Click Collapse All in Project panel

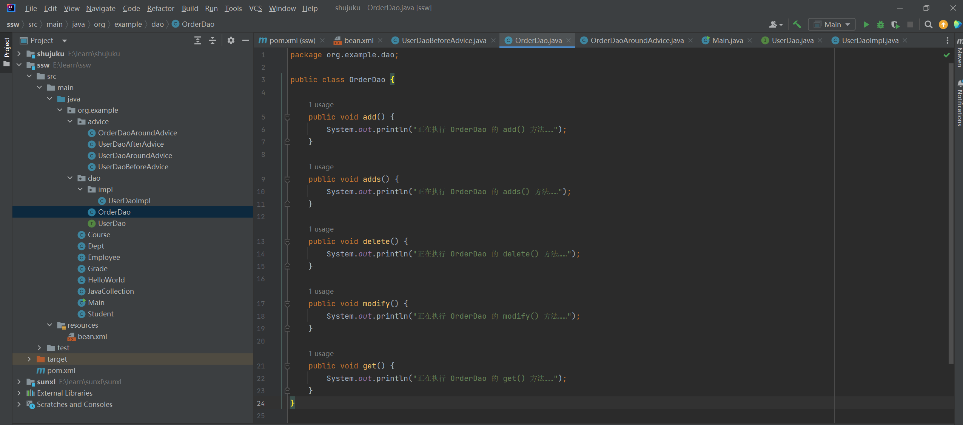[x=213, y=40]
